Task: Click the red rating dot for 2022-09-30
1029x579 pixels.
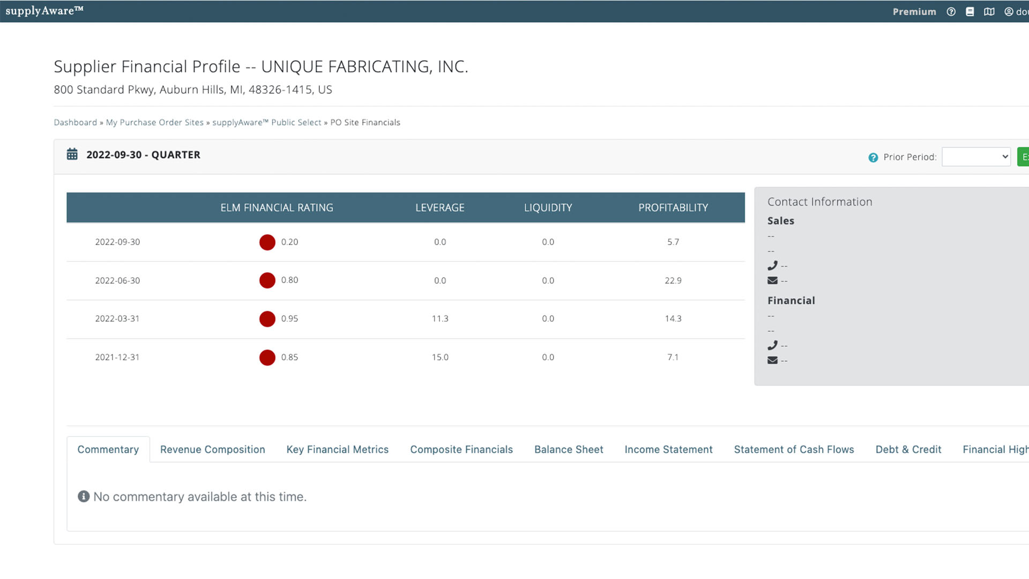Action: pos(267,242)
